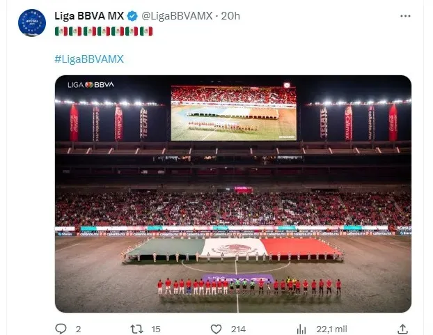The width and height of the screenshot is (433, 335).
Task: Click the Liga BBVA MX display name
Action: (x=89, y=16)
